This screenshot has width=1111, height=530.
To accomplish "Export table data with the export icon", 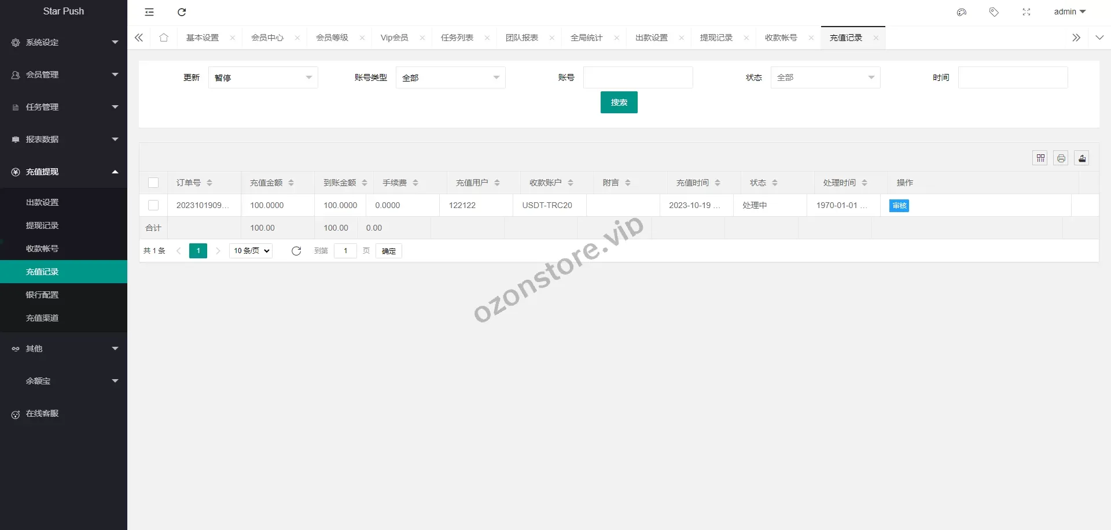I will tap(1081, 158).
